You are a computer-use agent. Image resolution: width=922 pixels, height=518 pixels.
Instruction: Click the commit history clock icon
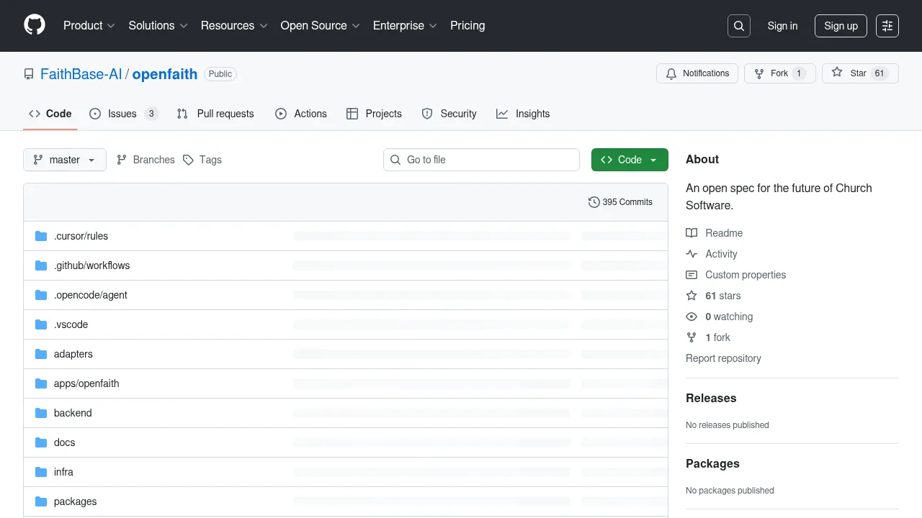(x=594, y=202)
